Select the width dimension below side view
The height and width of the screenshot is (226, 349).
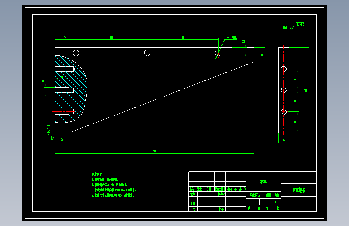[283, 140]
